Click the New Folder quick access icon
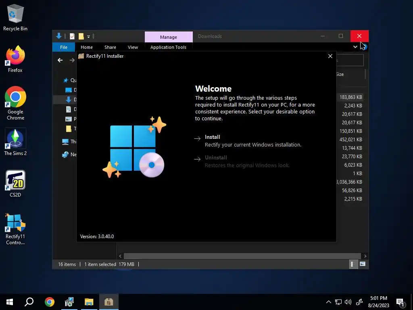 (81, 36)
